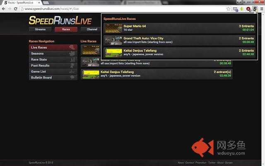Click Vice City thumbnail in popup

[x=113, y=40]
